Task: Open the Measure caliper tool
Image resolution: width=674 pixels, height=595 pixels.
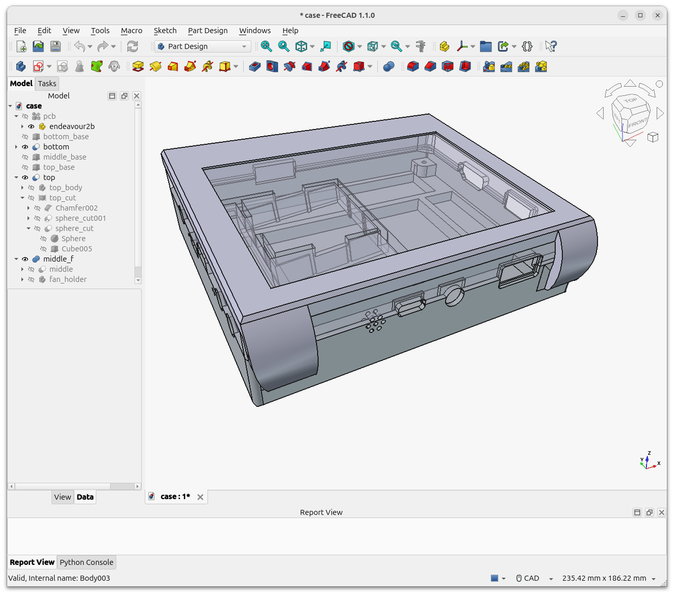Action: tap(421, 46)
